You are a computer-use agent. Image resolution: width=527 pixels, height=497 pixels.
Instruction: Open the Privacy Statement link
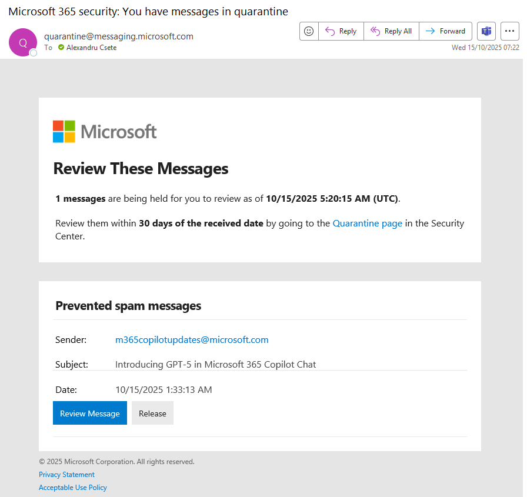66,475
